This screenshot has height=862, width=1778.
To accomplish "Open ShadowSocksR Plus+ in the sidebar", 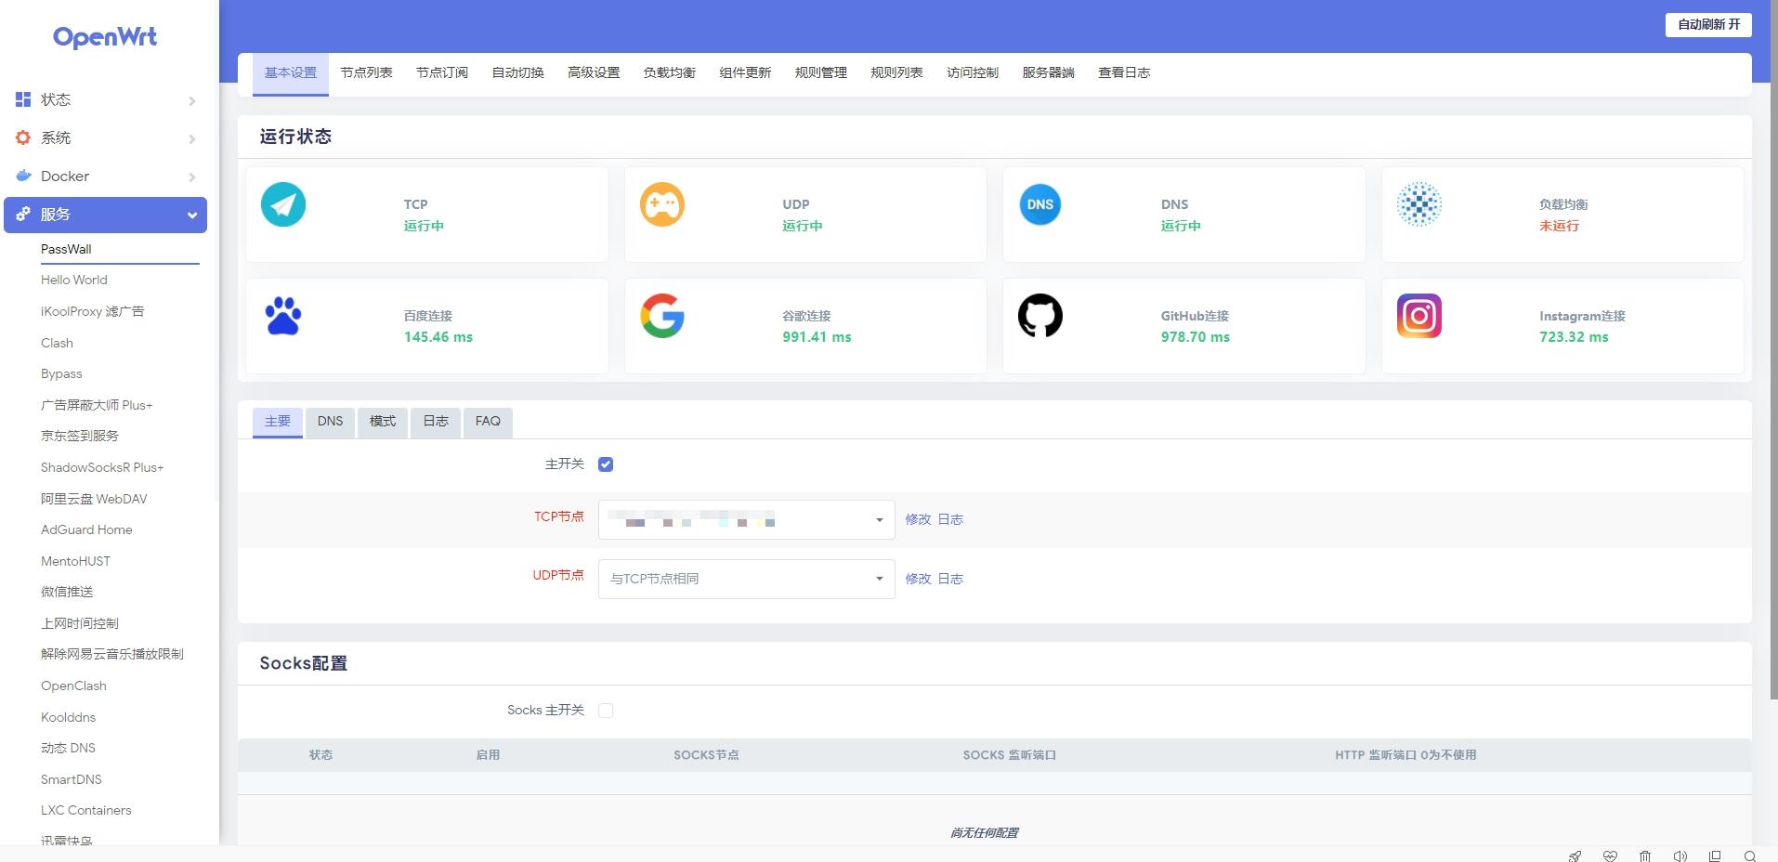I will pos(102,467).
